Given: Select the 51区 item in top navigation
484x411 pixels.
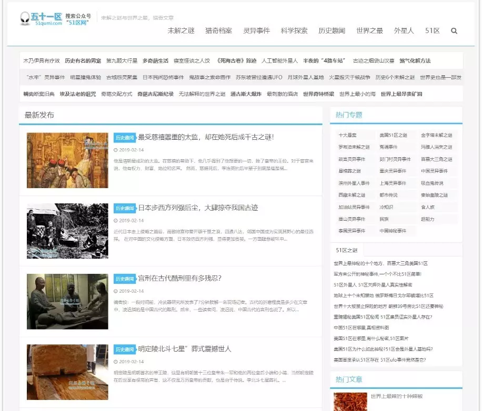Looking at the screenshot, I should pyautogui.click(x=432, y=30).
